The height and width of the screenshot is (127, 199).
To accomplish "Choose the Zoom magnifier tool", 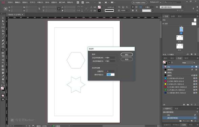I will 3,83.
